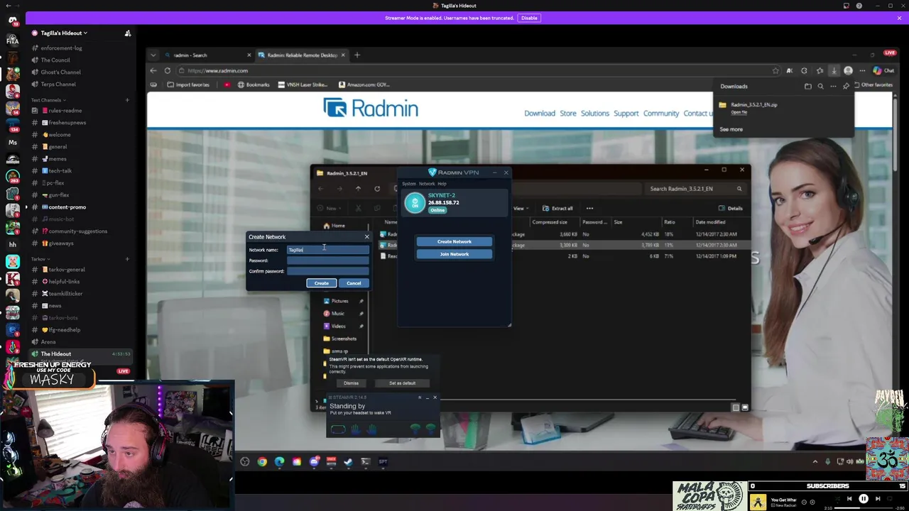Image resolution: width=909 pixels, height=511 pixels.
Task: Click Community in Radmin site navigation
Action: pos(661,114)
